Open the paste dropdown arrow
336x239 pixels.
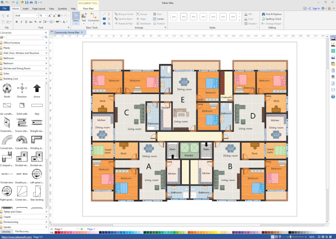11,22
